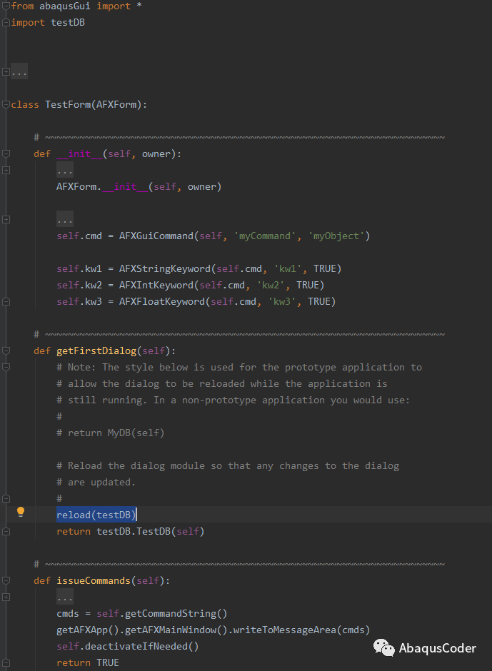Screen dimensions: 492x671
Task: Click the fold-end marker beside 'return testDB.TestDB(self)'
Action: click(x=6, y=532)
